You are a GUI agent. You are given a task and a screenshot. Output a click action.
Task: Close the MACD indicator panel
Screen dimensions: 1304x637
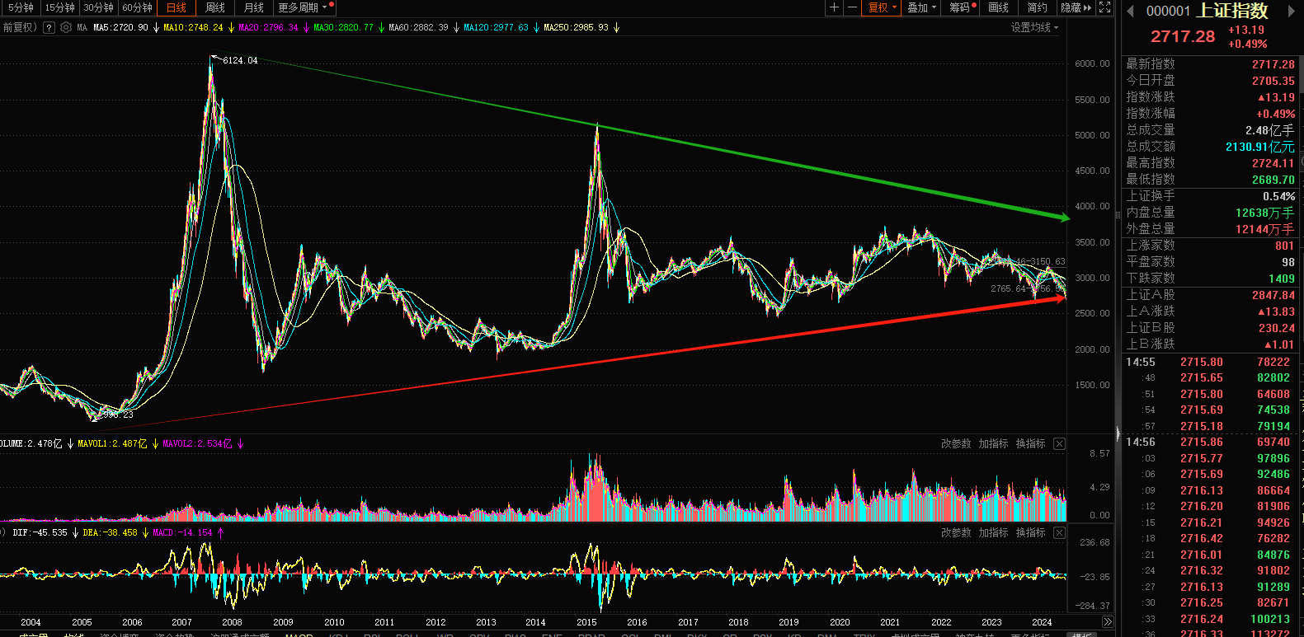coord(1060,533)
